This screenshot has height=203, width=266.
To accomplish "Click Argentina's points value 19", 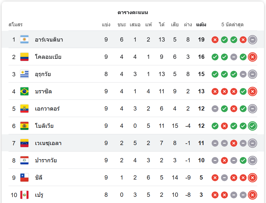I will coord(201,40).
